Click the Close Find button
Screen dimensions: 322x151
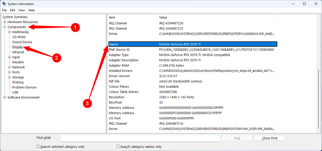tap(270, 138)
